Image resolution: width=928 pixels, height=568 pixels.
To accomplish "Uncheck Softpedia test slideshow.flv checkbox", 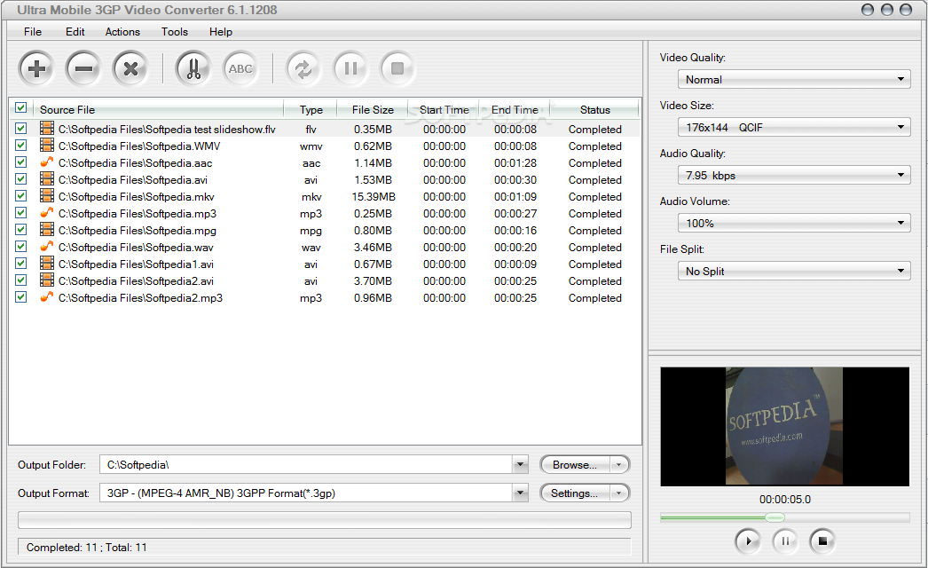I will [x=20, y=128].
